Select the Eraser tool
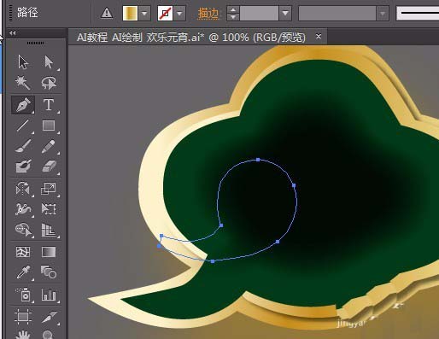The width and height of the screenshot is (439, 339). coord(49,167)
